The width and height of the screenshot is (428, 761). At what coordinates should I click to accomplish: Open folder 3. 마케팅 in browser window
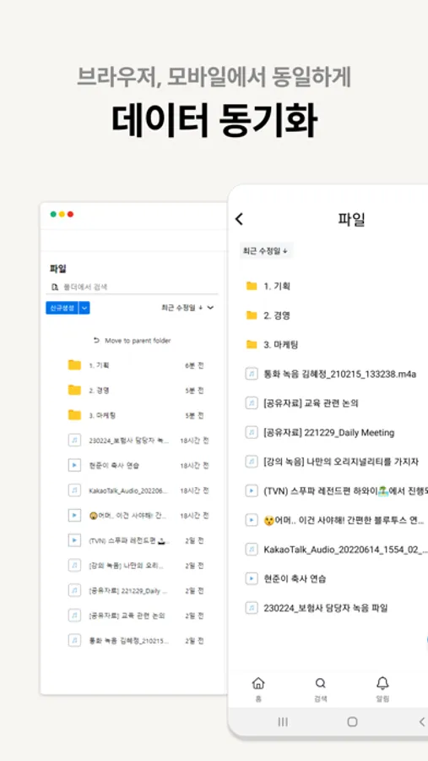click(137, 415)
